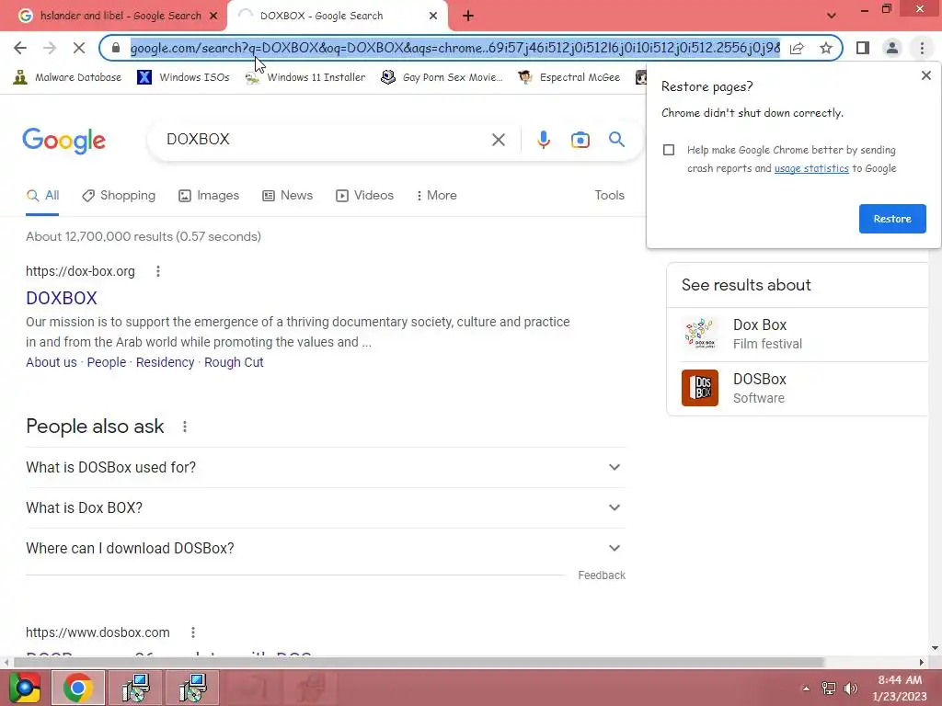942x706 pixels.
Task: Open options for dosbox.com result
Action: click(x=193, y=632)
